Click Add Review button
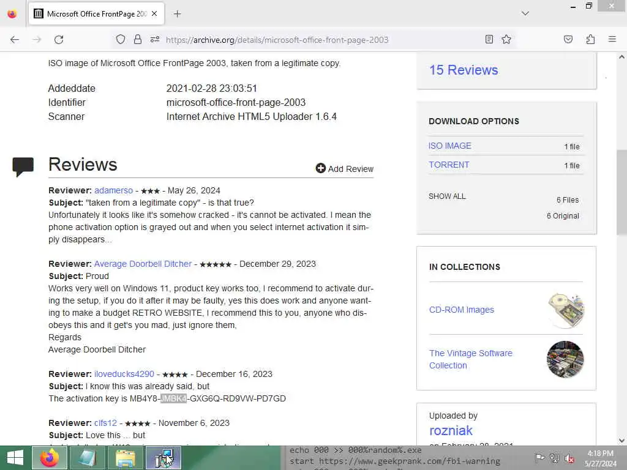 point(344,169)
